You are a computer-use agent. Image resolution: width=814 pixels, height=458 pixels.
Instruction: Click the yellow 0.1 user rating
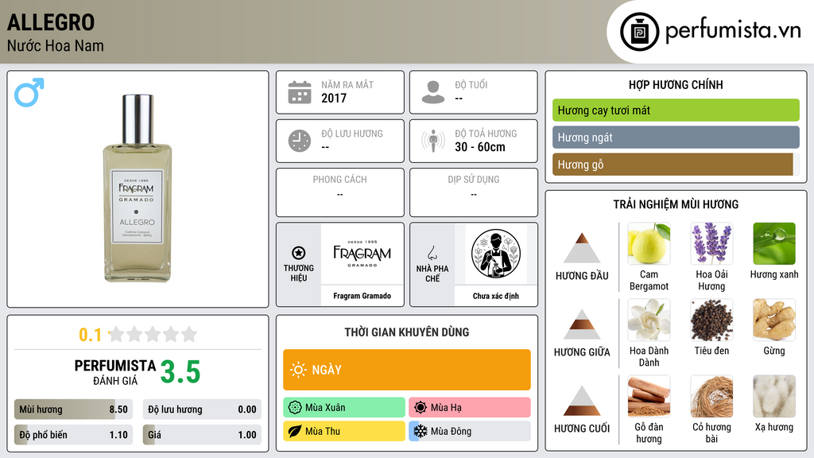pyautogui.click(x=91, y=335)
